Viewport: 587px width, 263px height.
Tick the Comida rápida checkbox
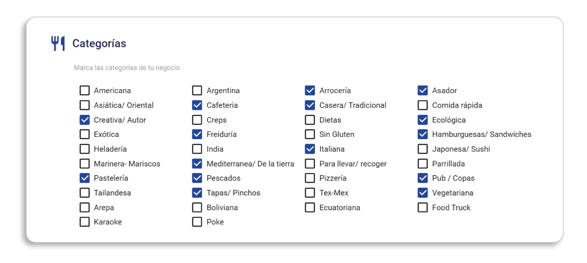click(423, 105)
